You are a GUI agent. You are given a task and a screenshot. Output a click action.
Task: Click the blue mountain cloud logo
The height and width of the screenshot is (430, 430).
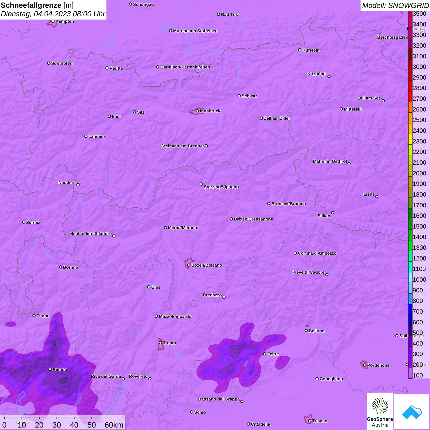click(412, 412)
